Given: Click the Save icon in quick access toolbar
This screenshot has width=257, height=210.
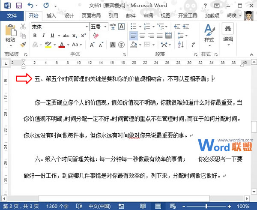Looking at the screenshot, I should (x=19, y=6).
